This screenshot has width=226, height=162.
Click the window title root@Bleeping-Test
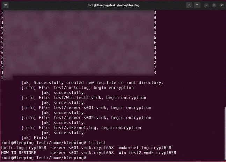coord(114,5)
